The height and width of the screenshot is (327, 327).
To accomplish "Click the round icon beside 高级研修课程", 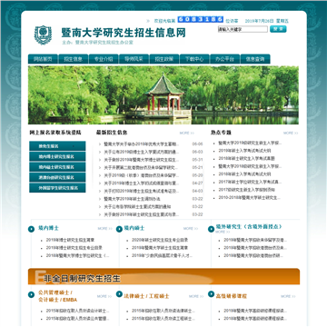I will pyautogui.click(x=211, y=294).
